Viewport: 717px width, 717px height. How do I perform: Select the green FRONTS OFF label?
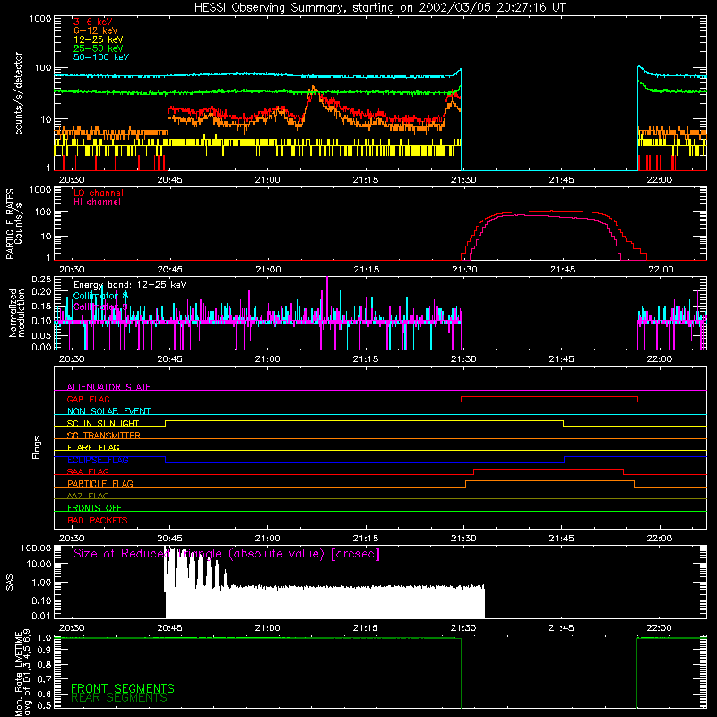click(95, 507)
